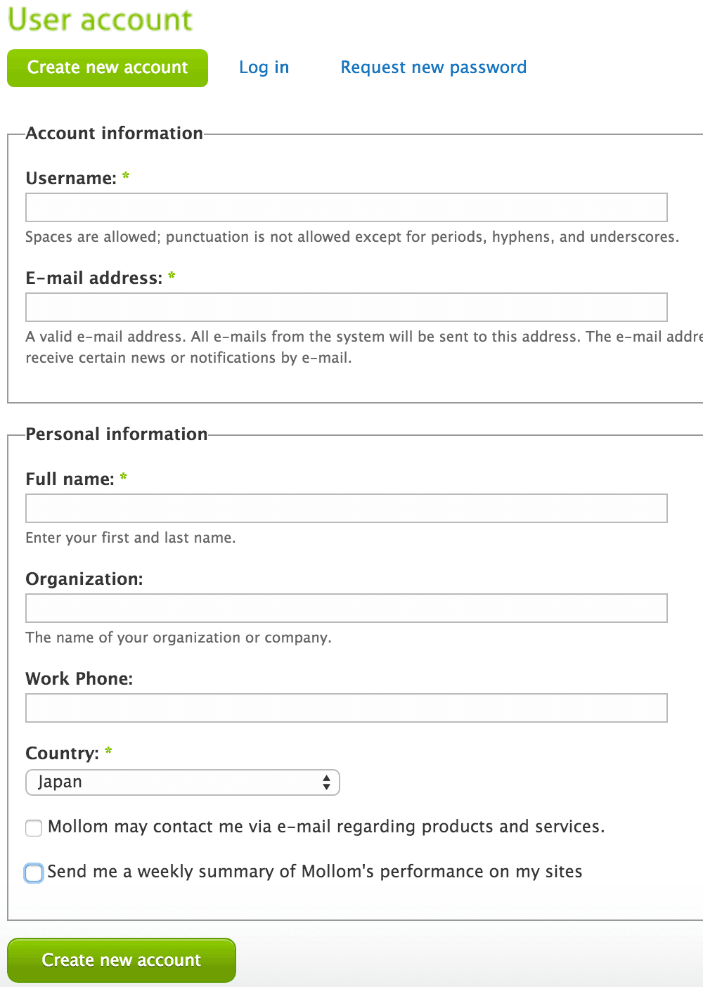This screenshot has height=987, width=703.
Task: Click the bold Full name: label
Action: pyautogui.click(x=70, y=479)
